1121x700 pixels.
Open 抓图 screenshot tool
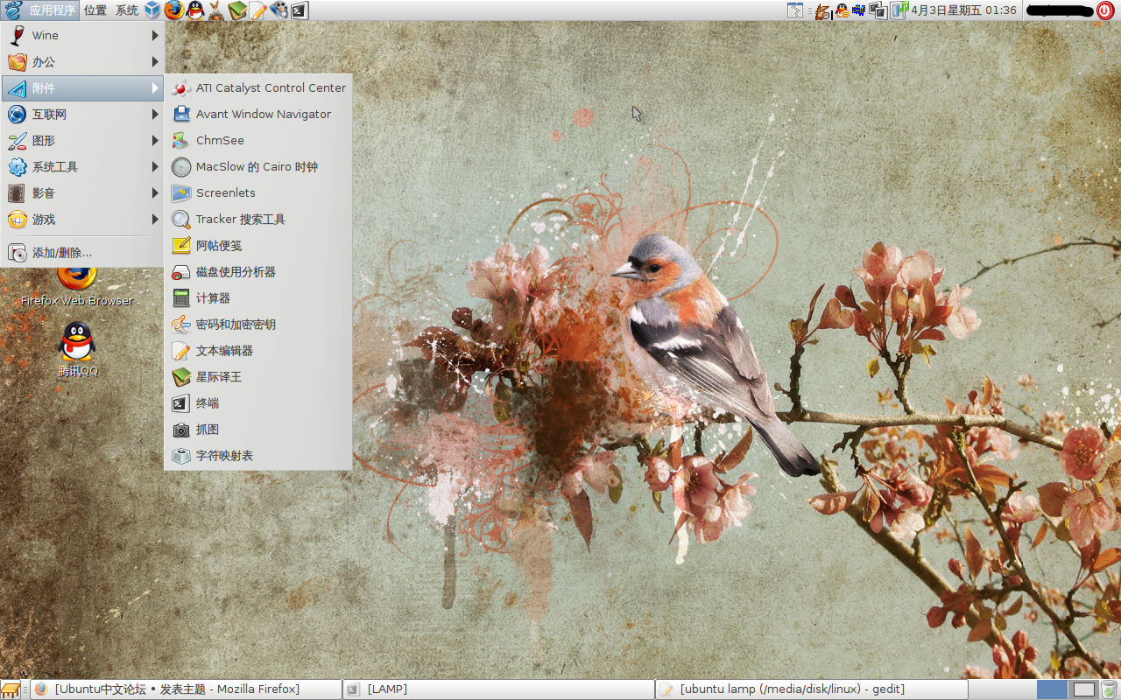tap(258, 429)
